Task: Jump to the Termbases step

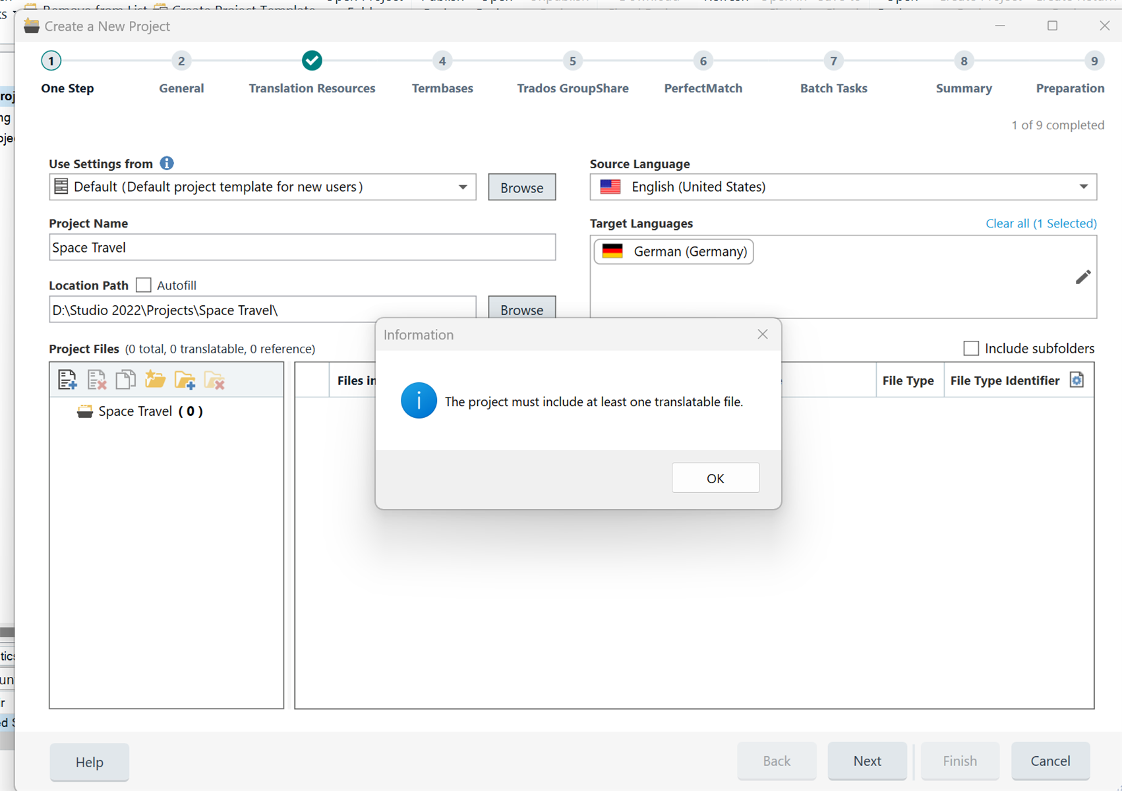Action: 442,73
